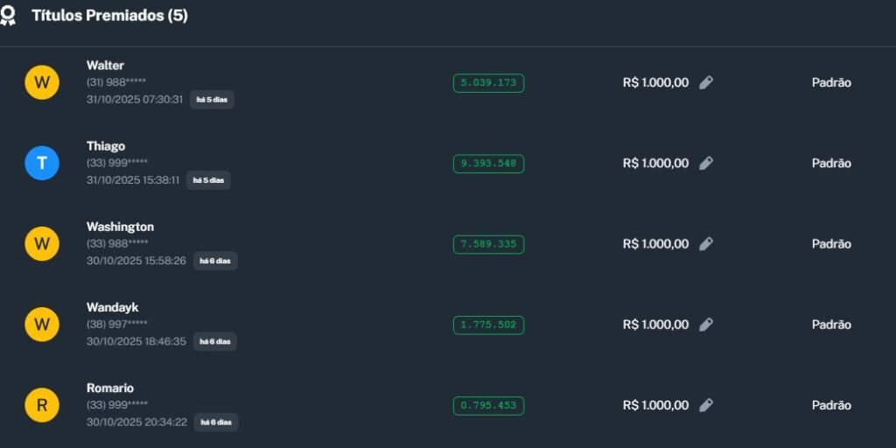Click Thiago's blue T avatar
The width and height of the screenshot is (896, 448).
[x=41, y=163]
